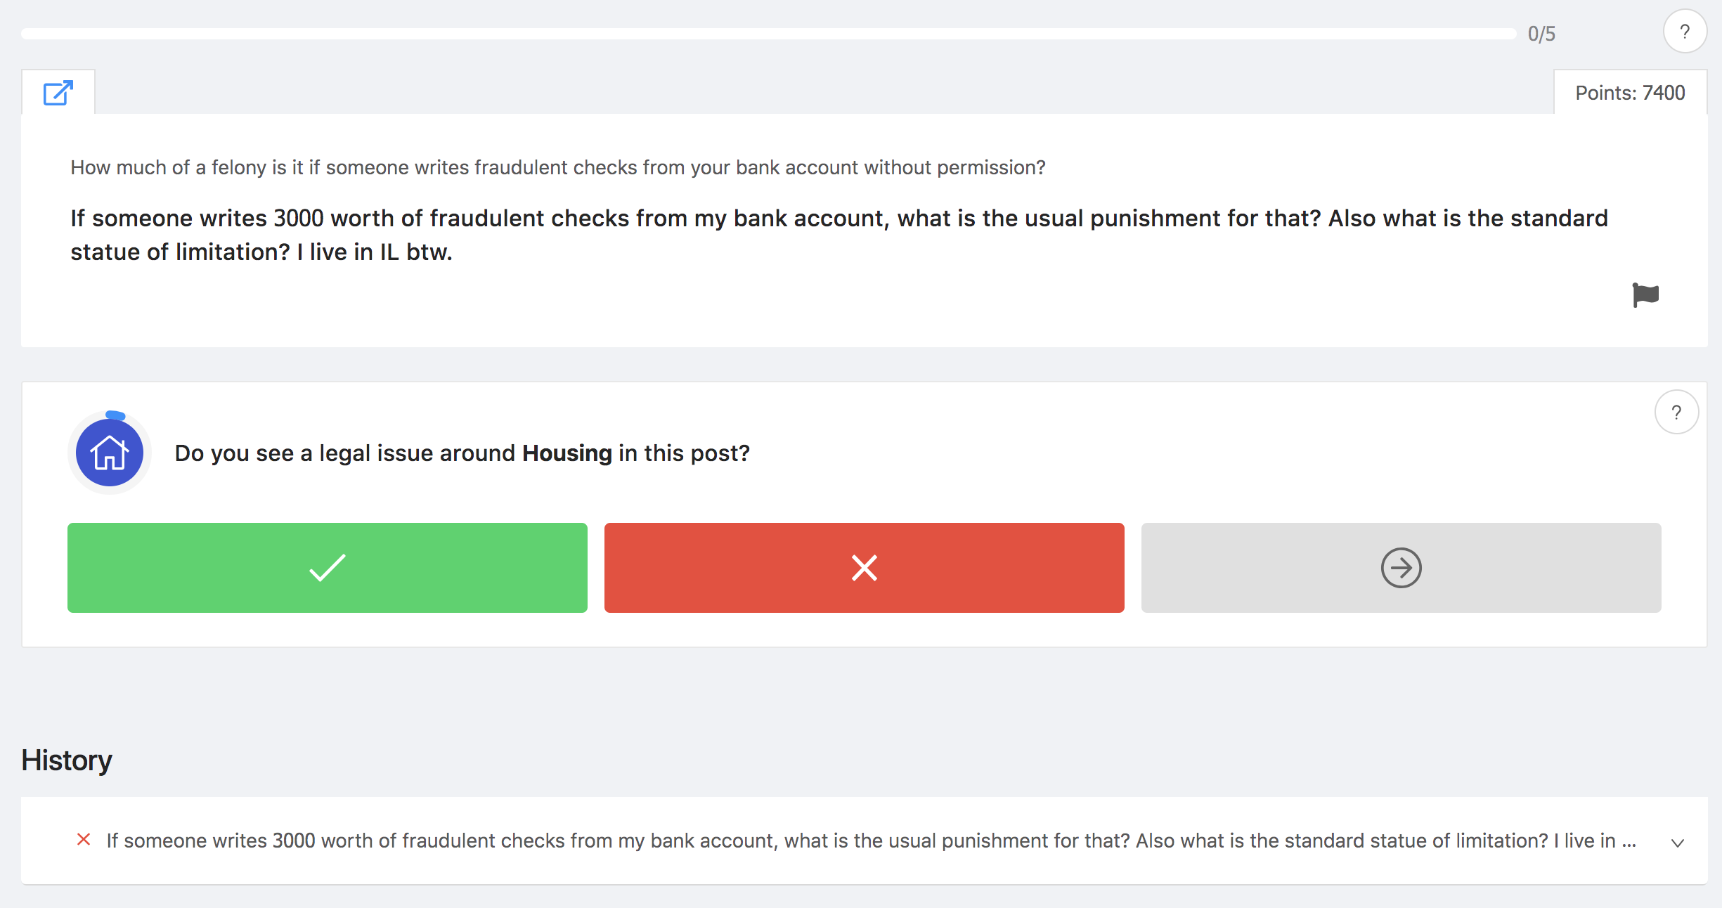The width and height of the screenshot is (1722, 908).
Task: Open help for the Housing question
Action: 1676,413
